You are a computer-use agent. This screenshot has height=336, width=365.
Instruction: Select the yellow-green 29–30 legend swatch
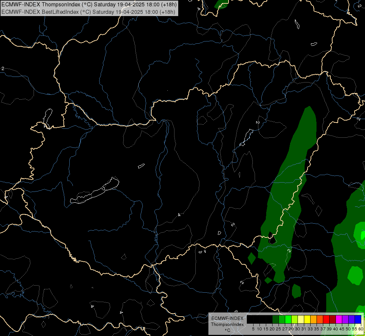point(295,319)
